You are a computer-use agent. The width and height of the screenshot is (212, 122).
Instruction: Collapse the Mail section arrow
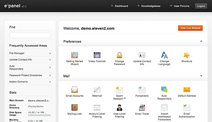tap(201, 76)
